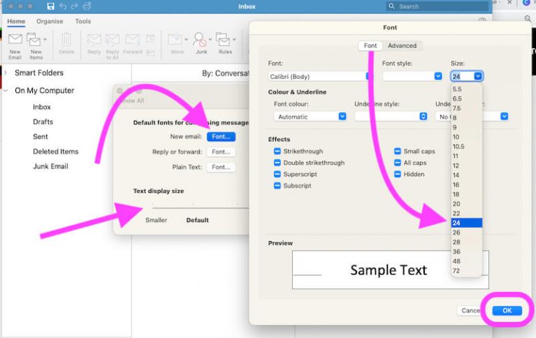The height and width of the screenshot is (338, 536).
Task: Open the New Items button
Action: (36, 46)
